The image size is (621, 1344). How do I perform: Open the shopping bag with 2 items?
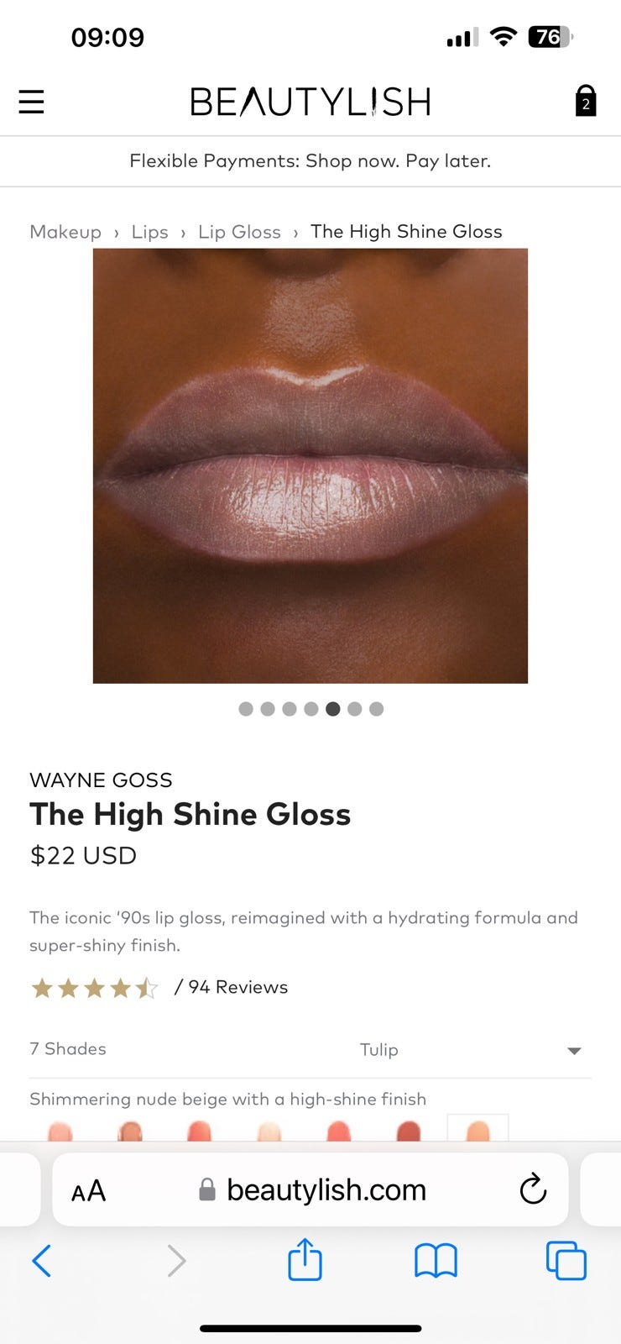pyautogui.click(x=586, y=101)
